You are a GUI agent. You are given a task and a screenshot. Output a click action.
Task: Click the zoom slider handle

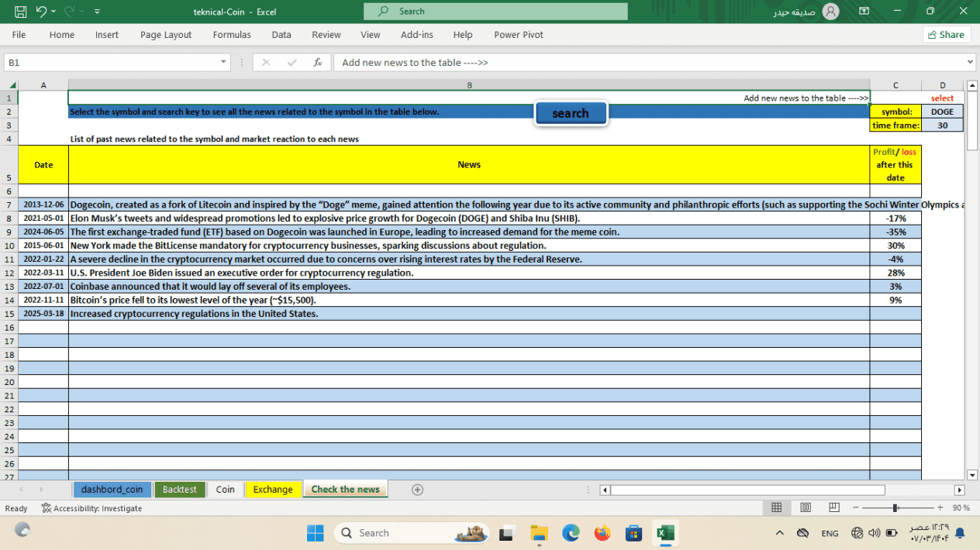coord(895,508)
